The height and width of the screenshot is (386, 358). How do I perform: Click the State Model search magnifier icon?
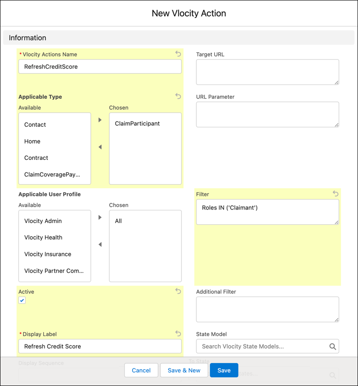click(333, 346)
